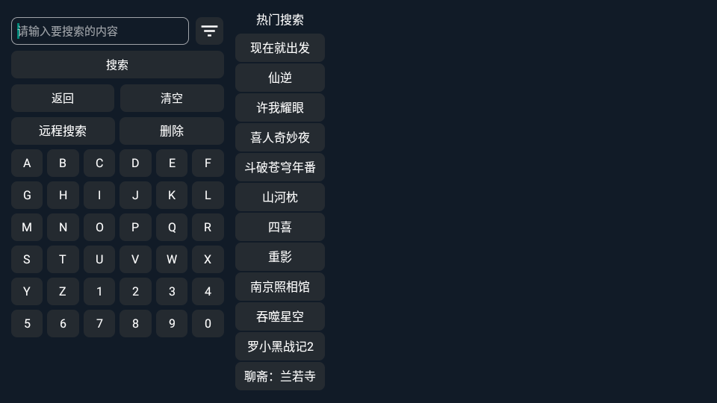Image resolution: width=717 pixels, height=403 pixels.
Task: Open the search filter icon
Action: coord(210,31)
